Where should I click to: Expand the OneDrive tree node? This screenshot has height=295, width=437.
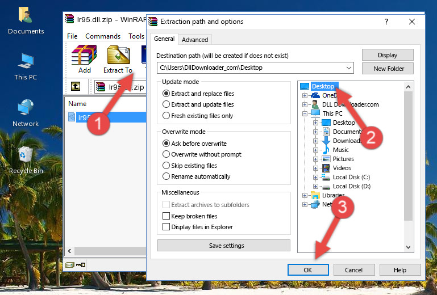[305, 95]
